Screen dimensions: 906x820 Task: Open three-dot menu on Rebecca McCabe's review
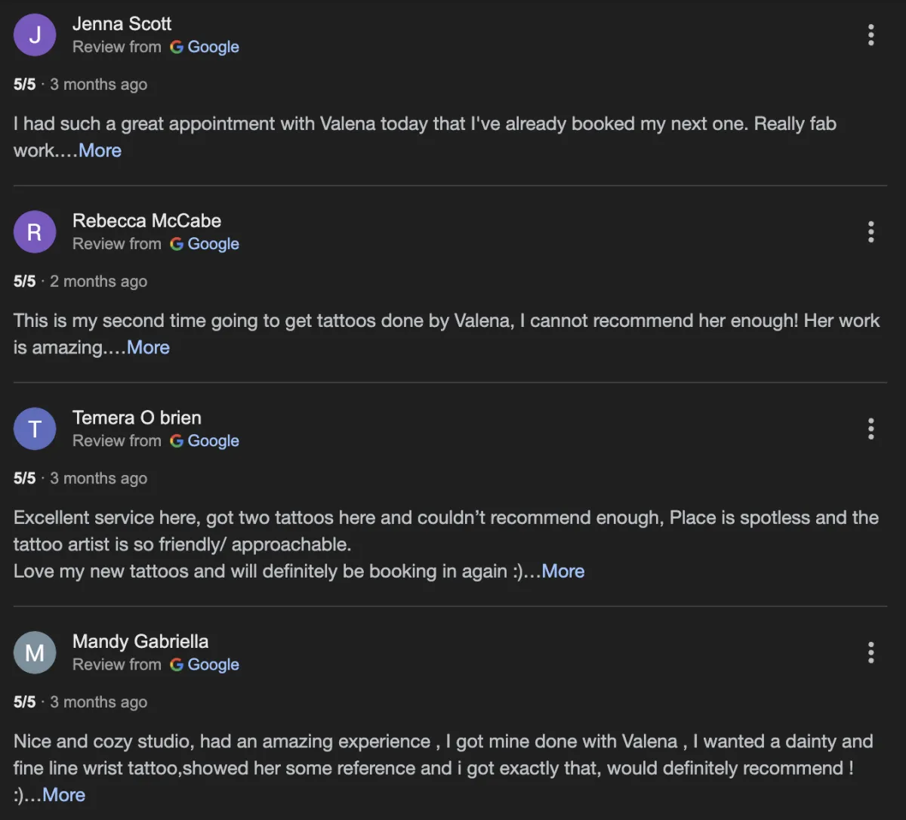click(871, 232)
